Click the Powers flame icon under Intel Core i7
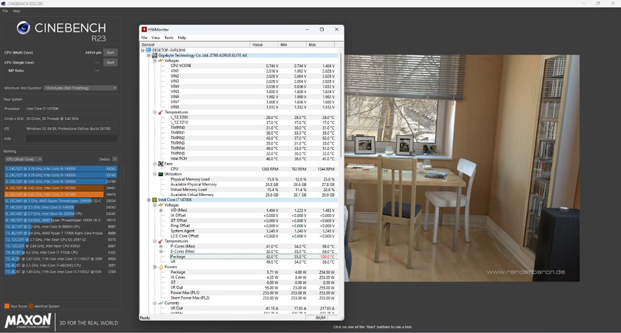The width and height of the screenshot is (621, 333). click(160, 267)
